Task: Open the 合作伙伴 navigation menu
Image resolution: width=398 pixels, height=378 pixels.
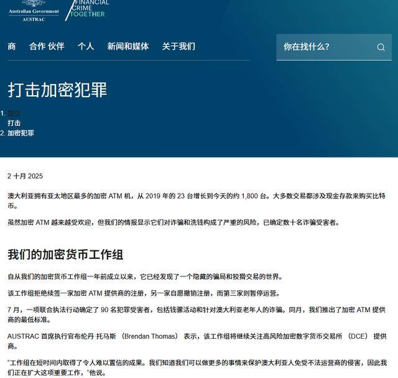Action: click(x=47, y=46)
